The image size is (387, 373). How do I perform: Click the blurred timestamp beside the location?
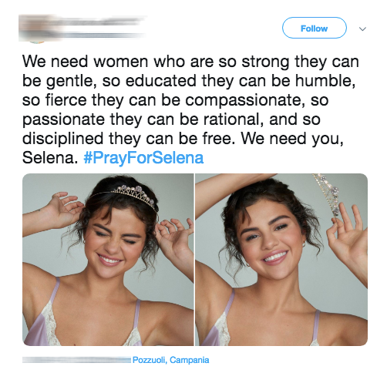[76, 360]
